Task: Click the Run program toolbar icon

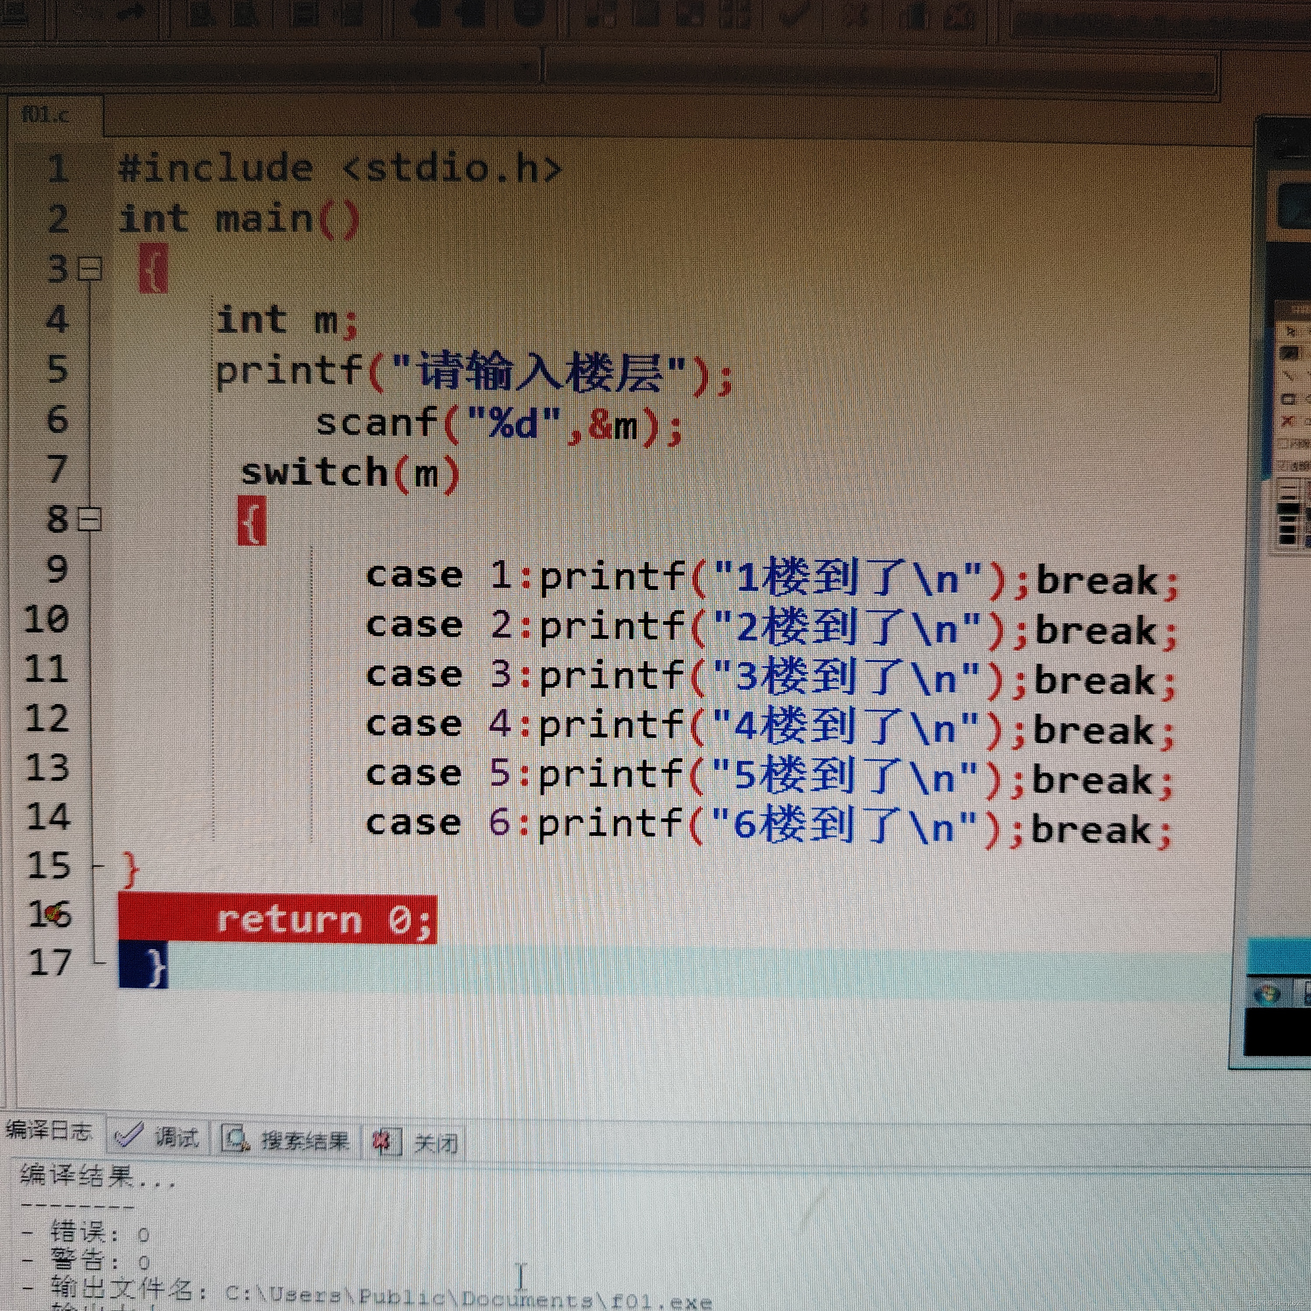Action: point(646,15)
